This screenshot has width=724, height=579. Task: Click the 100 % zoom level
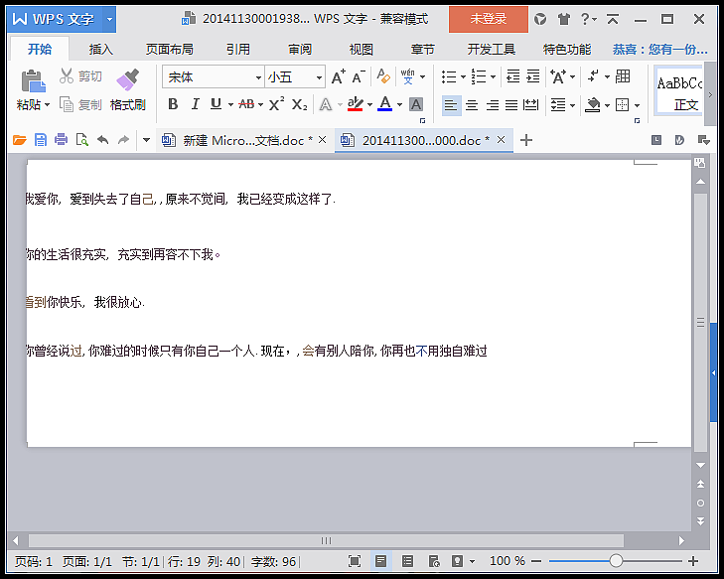coord(507,561)
